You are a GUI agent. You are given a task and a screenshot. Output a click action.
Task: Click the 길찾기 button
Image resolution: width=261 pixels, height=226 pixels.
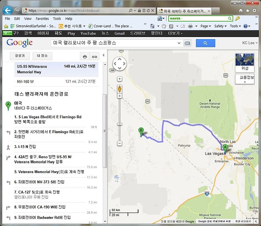tap(20, 56)
